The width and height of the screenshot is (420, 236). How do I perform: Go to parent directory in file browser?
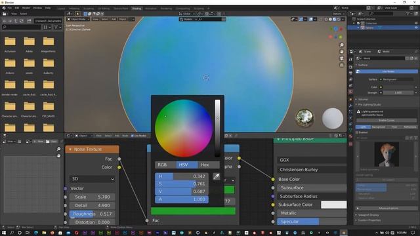tap(16, 21)
